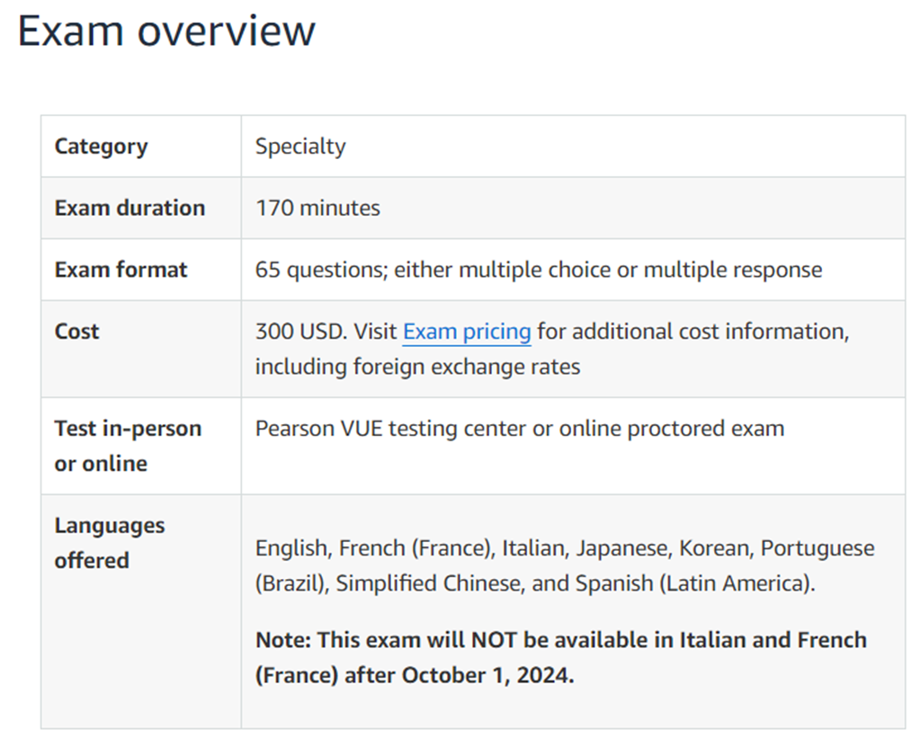
Task: Click the Category row label
Action: [x=101, y=147]
